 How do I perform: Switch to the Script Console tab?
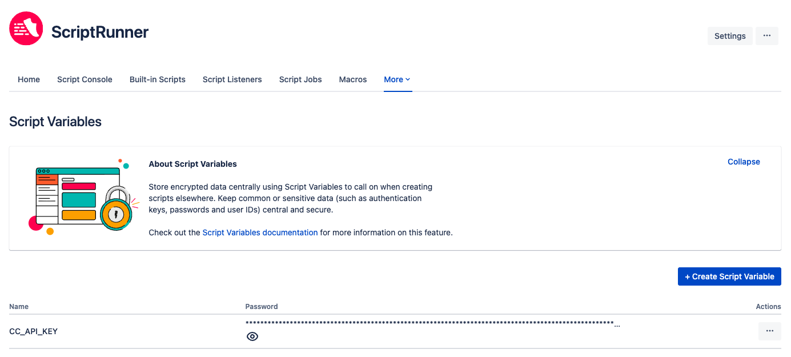click(x=85, y=79)
